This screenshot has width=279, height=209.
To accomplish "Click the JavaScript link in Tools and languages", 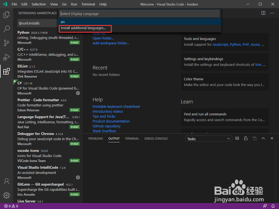I will click(220, 45).
